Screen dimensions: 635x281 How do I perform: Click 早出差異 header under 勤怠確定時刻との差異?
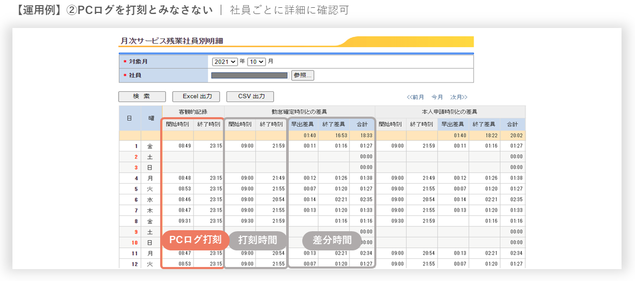[x=303, y=124]
